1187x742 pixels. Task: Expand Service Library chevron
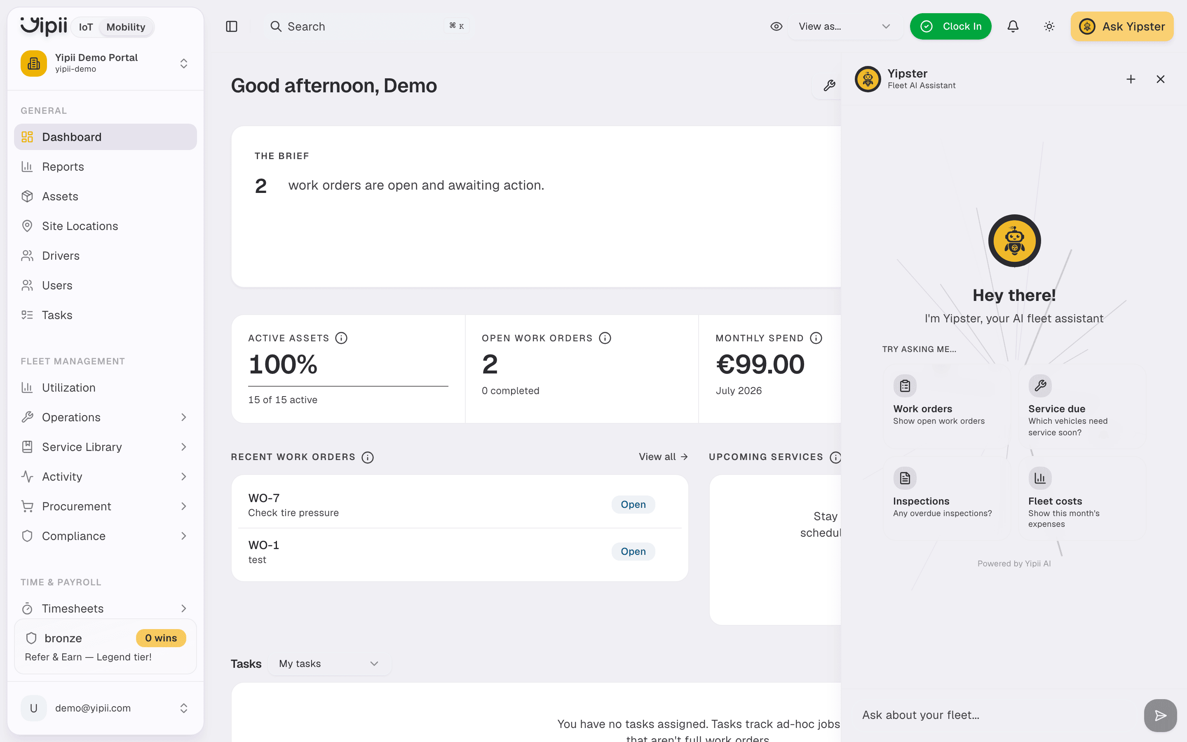click(183, 447)
